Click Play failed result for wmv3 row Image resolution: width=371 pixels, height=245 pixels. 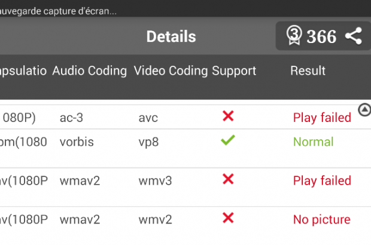pyautogui.click(x=322, y=180)
